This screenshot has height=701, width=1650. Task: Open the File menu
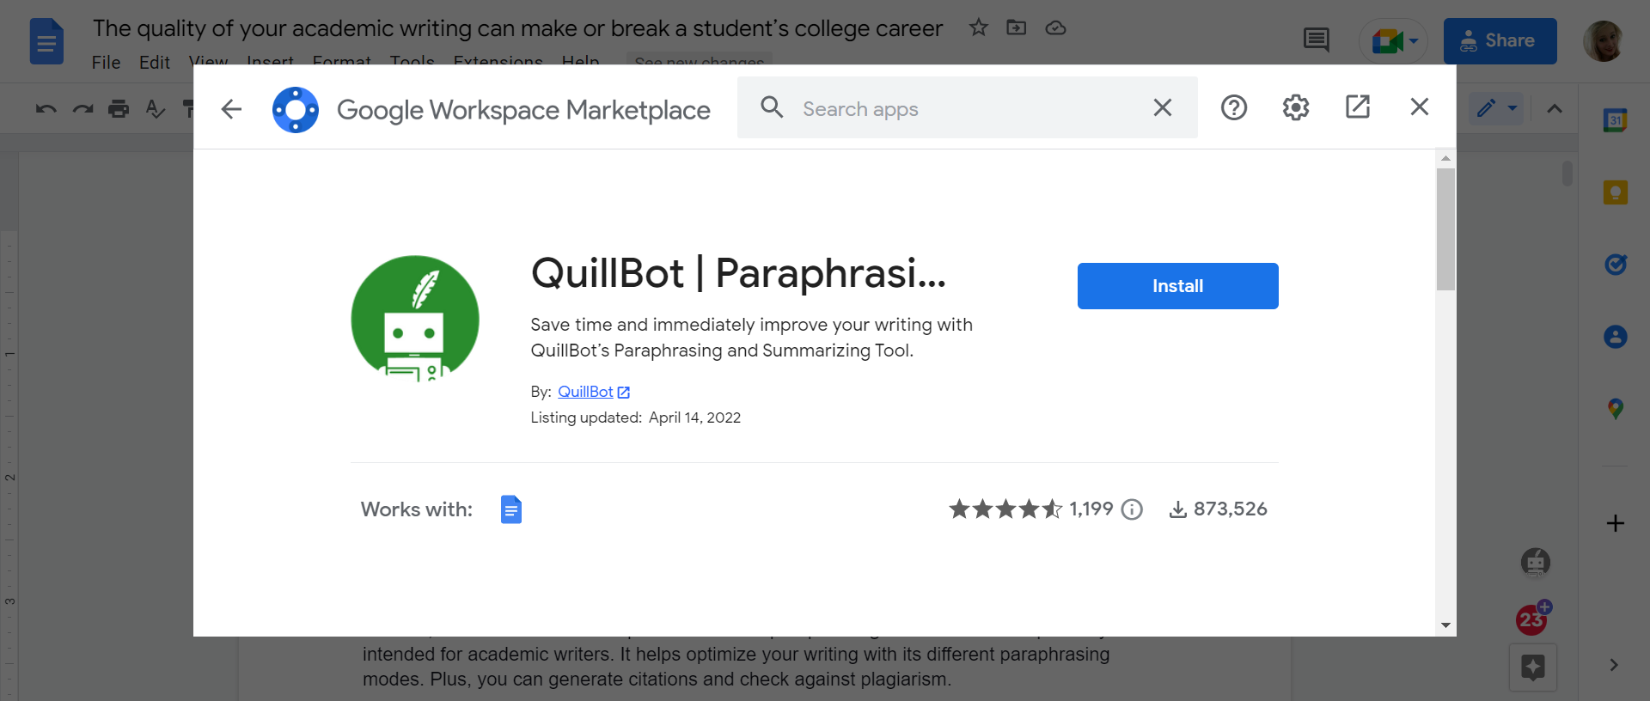106,62
